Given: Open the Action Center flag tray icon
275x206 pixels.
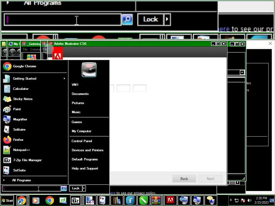Looking at the screenshot, I should [243, 200].
